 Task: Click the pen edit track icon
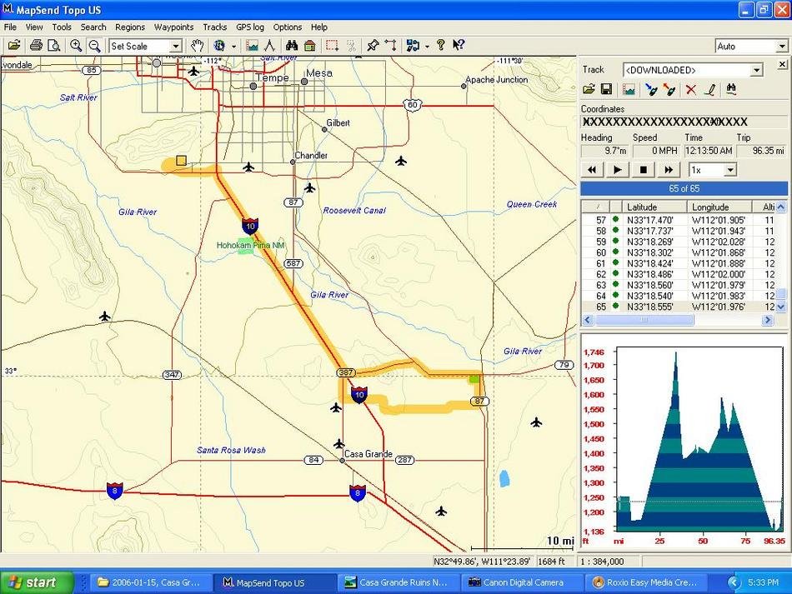coord(710,90)
